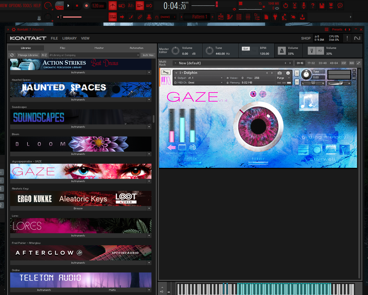Click the music note icon in GAZE
The height and width of the screenshot is (295, 368).
click(309, 101)
